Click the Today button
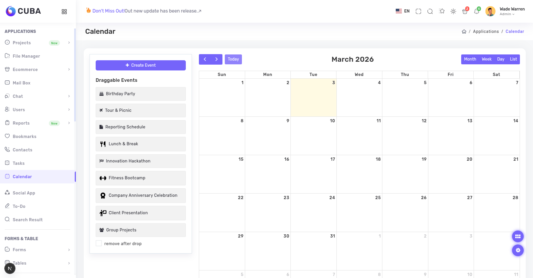533x278 pixels. (x=233, y=59)
